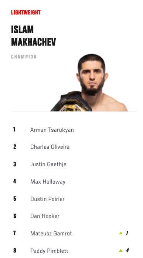Screen dimensions: 143x258
Task: Click the rank number 8 entry
Action: [x=15, y=251]
